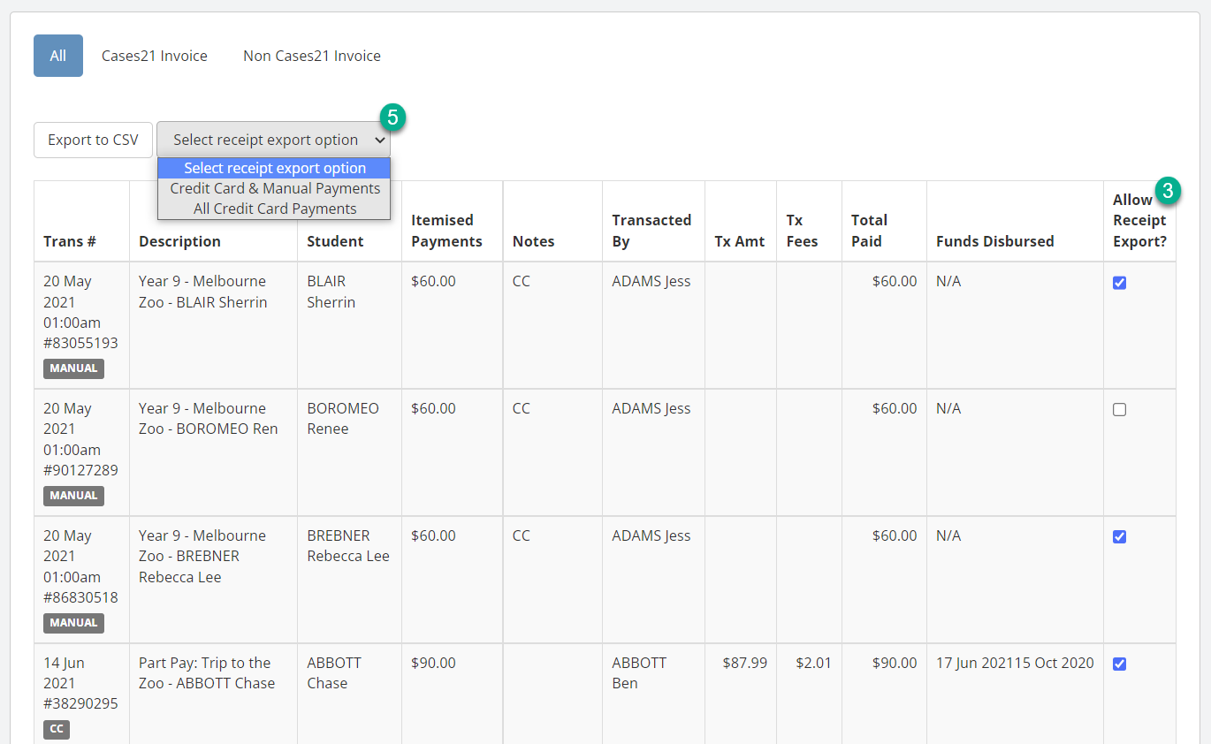1211x744 pixels.
Task: Open the Non Cases21 Invoice tab
Action: tap(311, 55)
